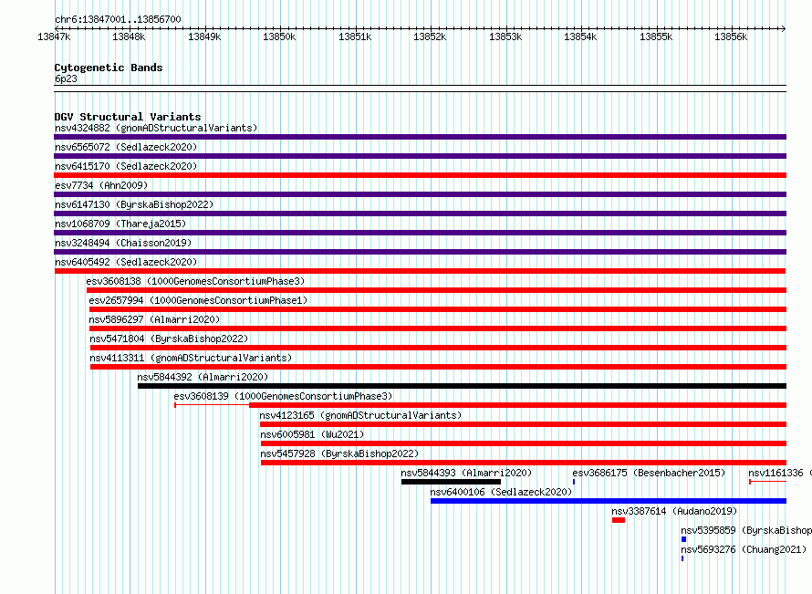Open esv3686175 (Besenbacher2015) label

pyautogui.click(x=649, y=473)
